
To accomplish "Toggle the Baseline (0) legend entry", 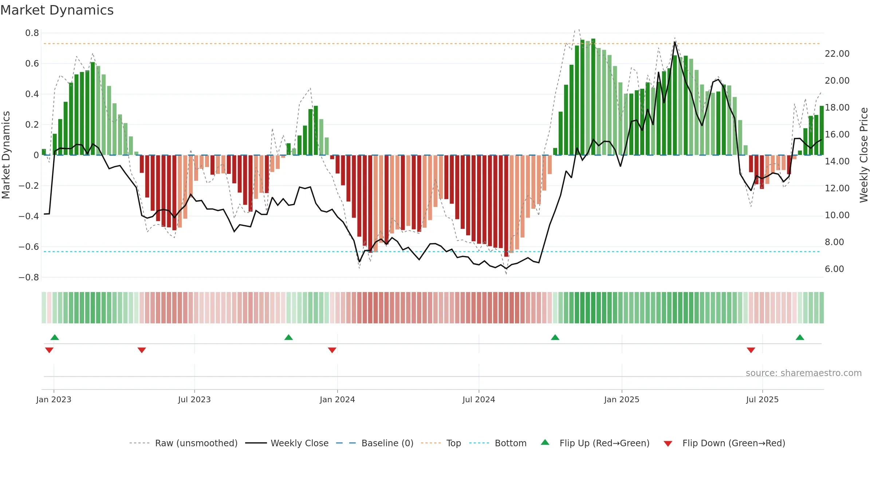I will point(374,443).
